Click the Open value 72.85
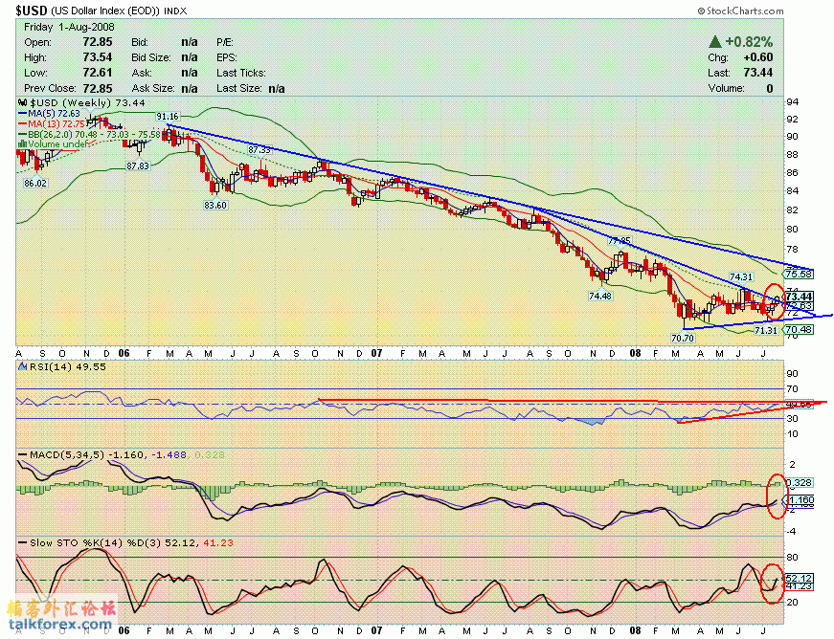The image size is (834, 639). 98,42
